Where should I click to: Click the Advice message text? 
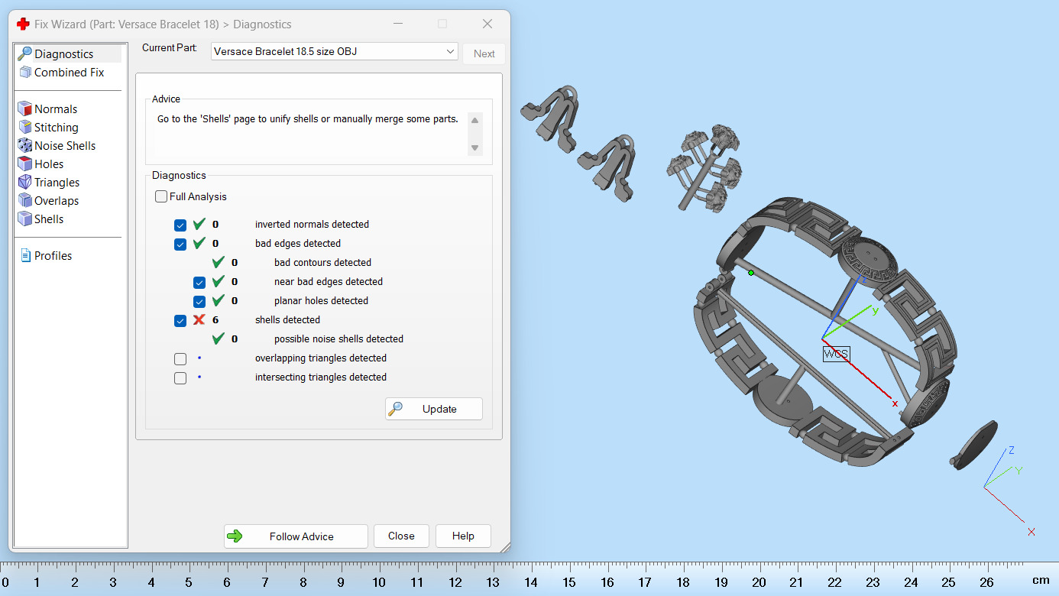point(308,118)
